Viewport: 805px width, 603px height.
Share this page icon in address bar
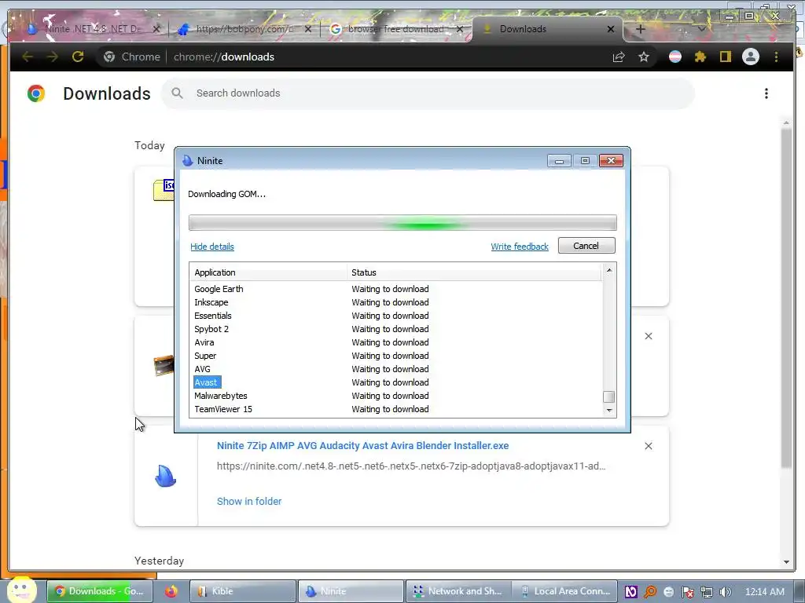pyautogui.click(x=619, y=57)
